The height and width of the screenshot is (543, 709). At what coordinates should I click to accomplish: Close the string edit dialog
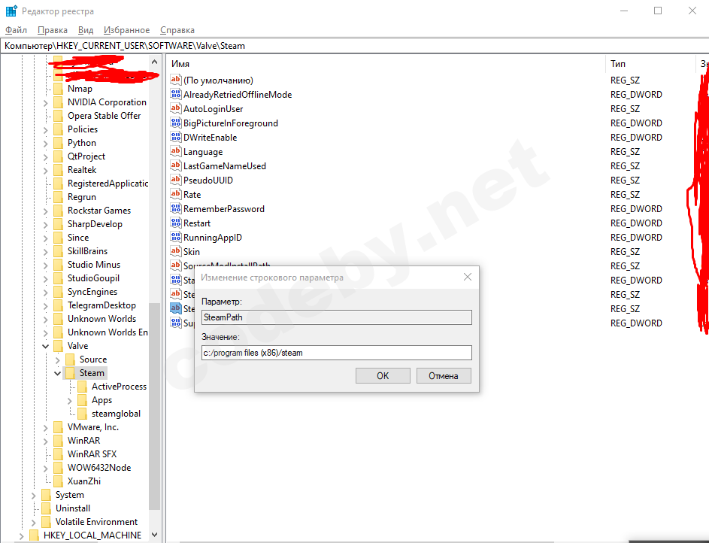pyautogui.click(x=468, y=277)
